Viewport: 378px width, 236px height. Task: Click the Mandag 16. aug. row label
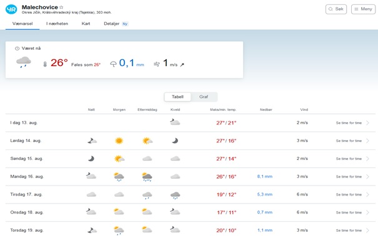coord(27,176)
